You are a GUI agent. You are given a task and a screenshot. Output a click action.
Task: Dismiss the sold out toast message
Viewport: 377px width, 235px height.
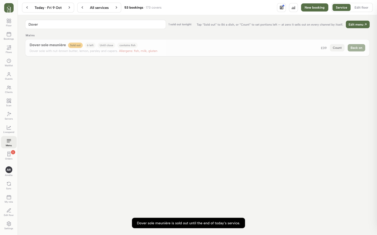tap(188, 223)
